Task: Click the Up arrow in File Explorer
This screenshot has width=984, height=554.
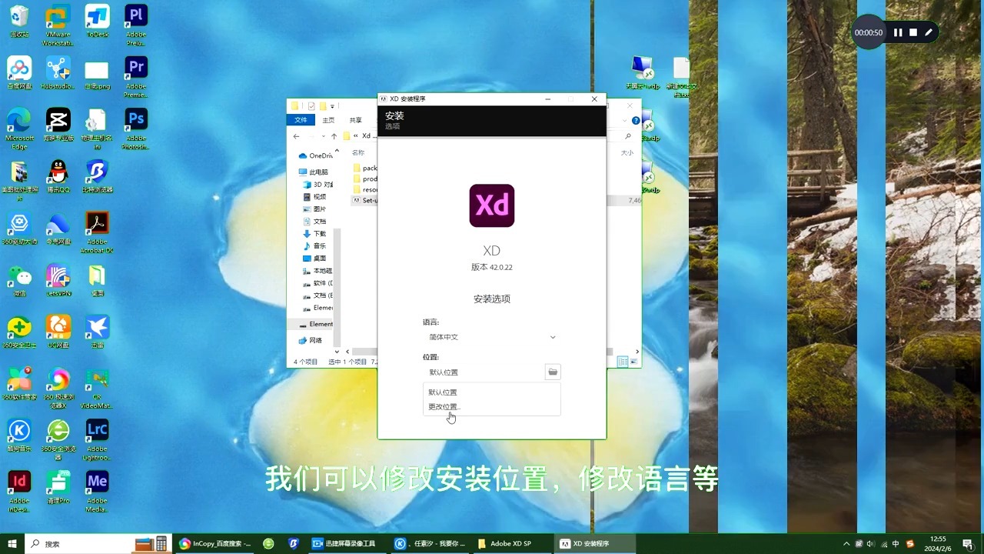Action: 334,136
